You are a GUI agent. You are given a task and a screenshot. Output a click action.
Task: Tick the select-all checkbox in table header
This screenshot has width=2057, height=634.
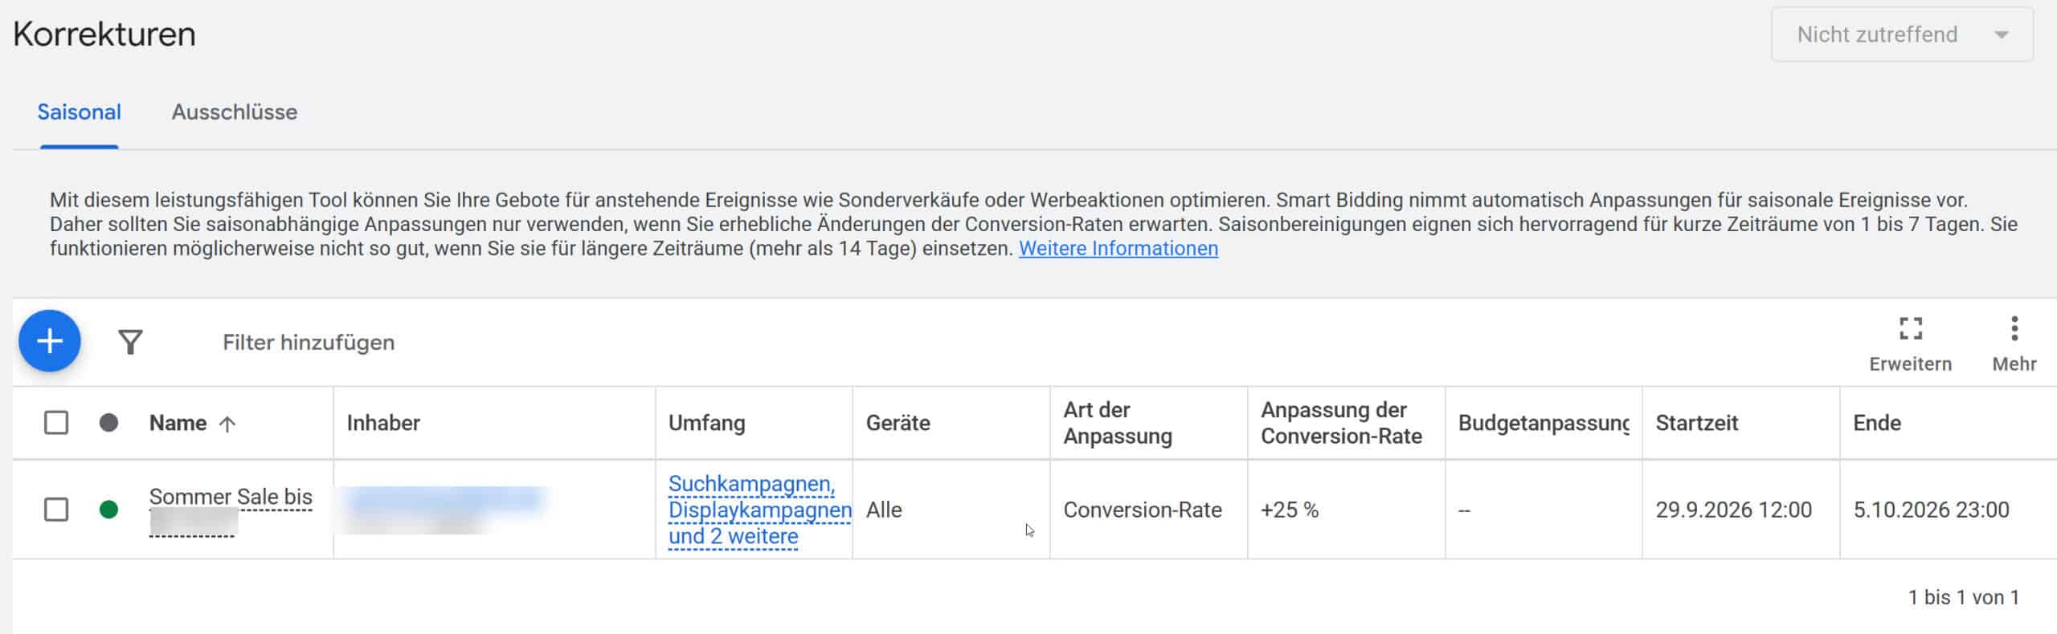pos(56,423)
